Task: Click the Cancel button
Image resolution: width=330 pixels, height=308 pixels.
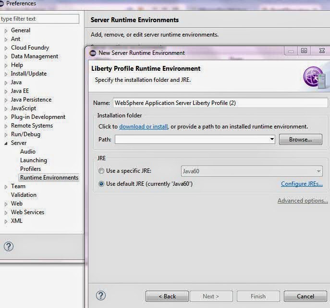Action: coord(306,296)
